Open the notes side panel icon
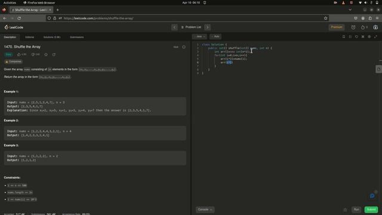 [378, 69]
